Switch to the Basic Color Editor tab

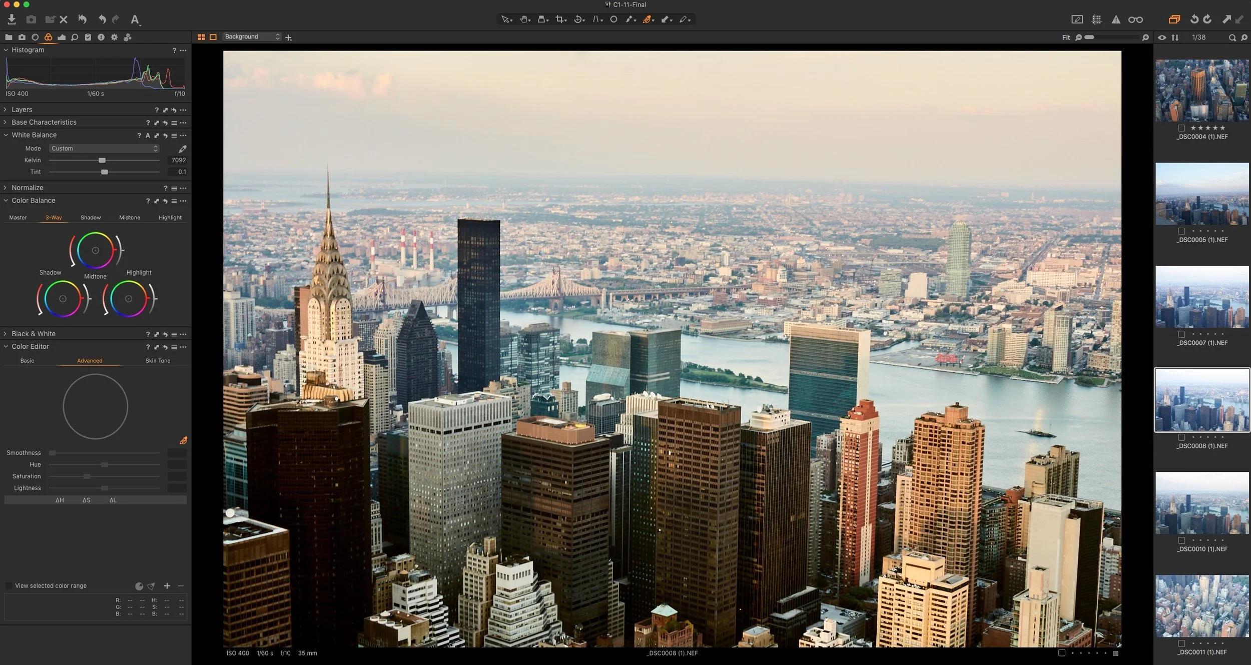pos(28,361)
